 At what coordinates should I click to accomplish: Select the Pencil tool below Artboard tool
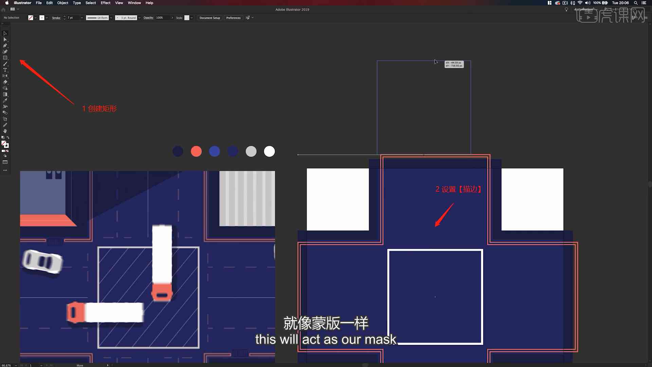(5, 125)
